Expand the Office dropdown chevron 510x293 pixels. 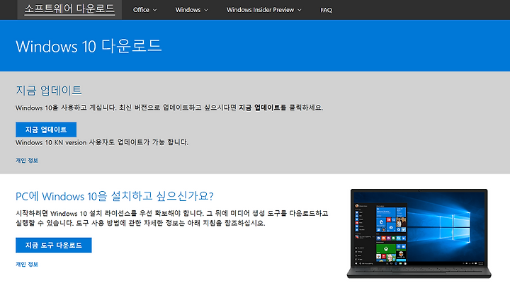155,10
